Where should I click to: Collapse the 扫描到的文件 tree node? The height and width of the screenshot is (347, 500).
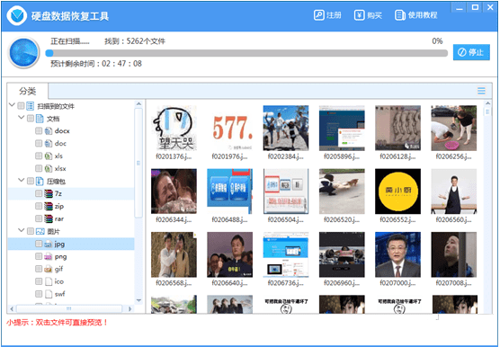pyautogui.click(x=12, y=105)
